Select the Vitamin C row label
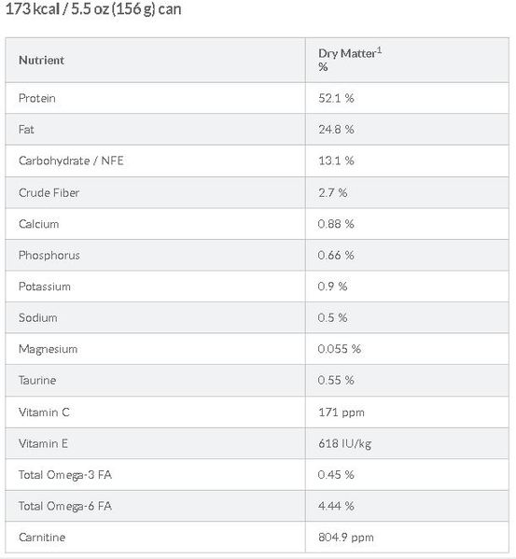This screenshot has height=559, width=516. [x=44, y=412]
